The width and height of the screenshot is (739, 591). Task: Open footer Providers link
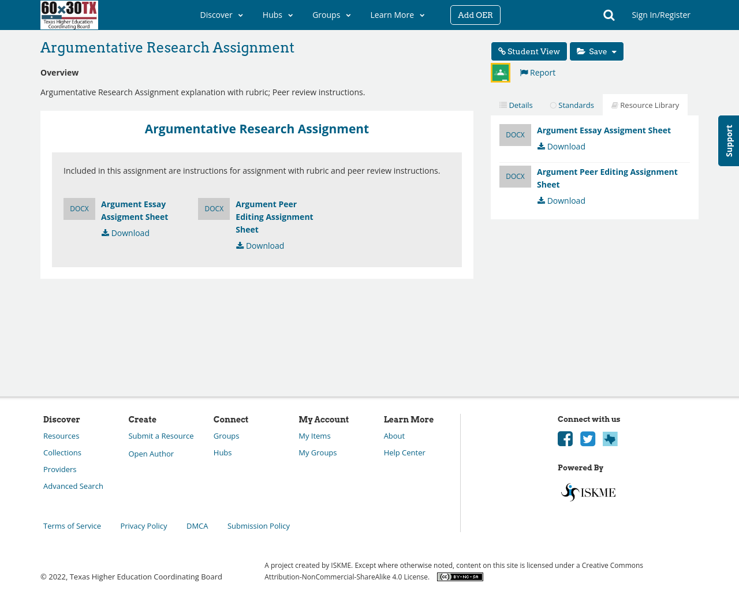pos(60,470)
